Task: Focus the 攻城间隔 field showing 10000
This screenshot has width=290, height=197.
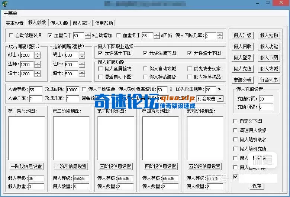Action: coord(72,90)
